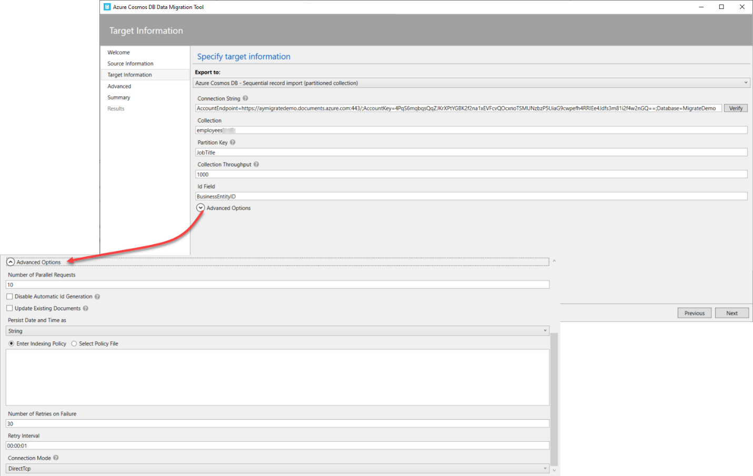
Task: Open the Persist Date and Time as dropdown
Action: click(277, 331)
